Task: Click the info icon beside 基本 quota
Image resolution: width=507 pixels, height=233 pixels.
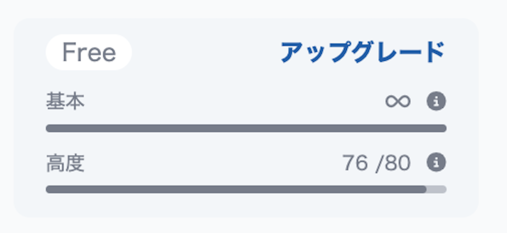Action: coord(436,101)
